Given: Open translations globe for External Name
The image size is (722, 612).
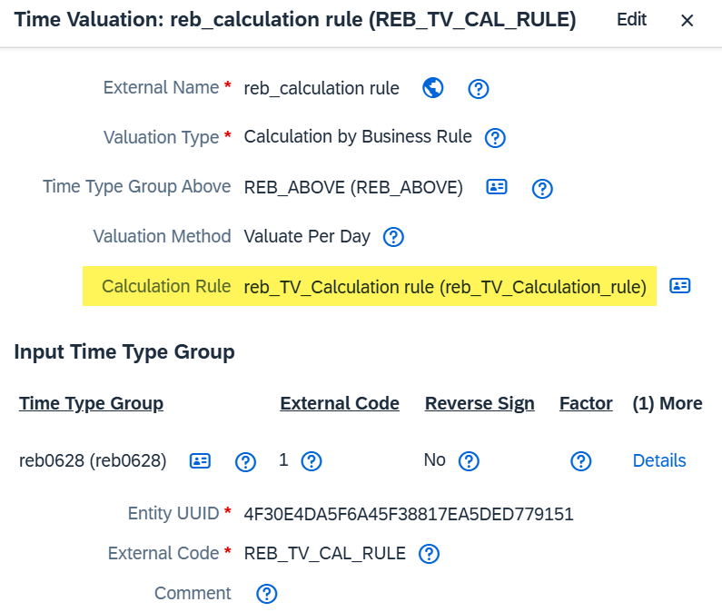Looking at the screenshot, I should (x=433, y=87).
